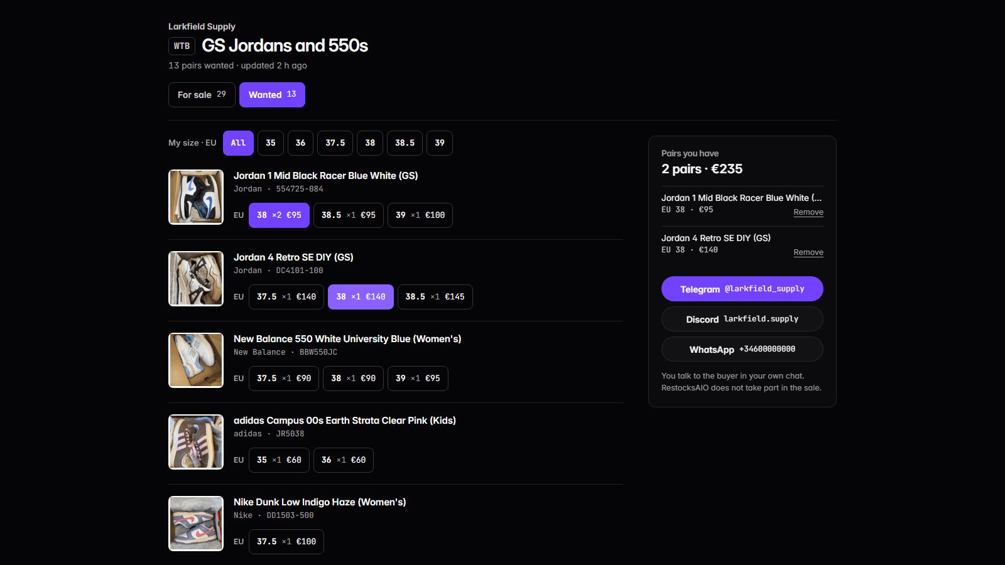The image size is (1005, 565).
Task: Select Jordan 1 Mid size 39 €100
Action: click(x=420, y=215)
